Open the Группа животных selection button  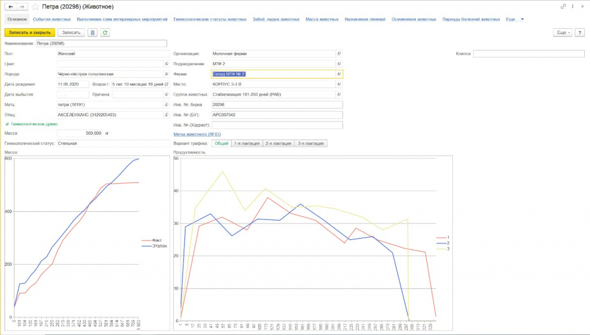pos(339,94)
